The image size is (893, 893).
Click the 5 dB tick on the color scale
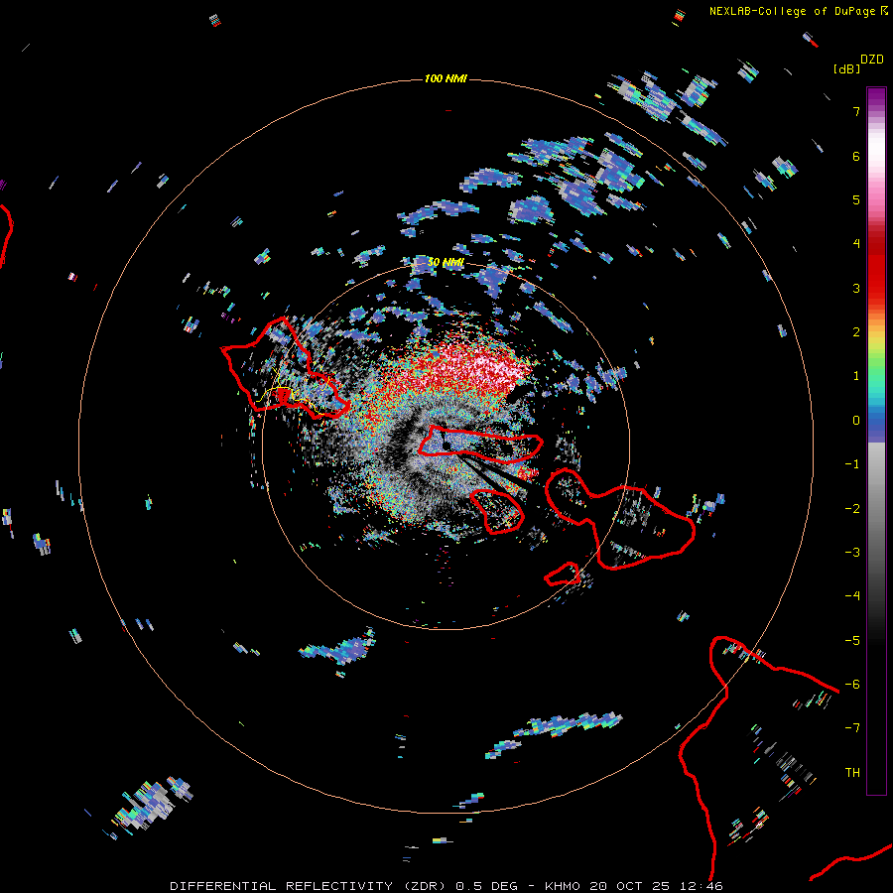(856, 199)
